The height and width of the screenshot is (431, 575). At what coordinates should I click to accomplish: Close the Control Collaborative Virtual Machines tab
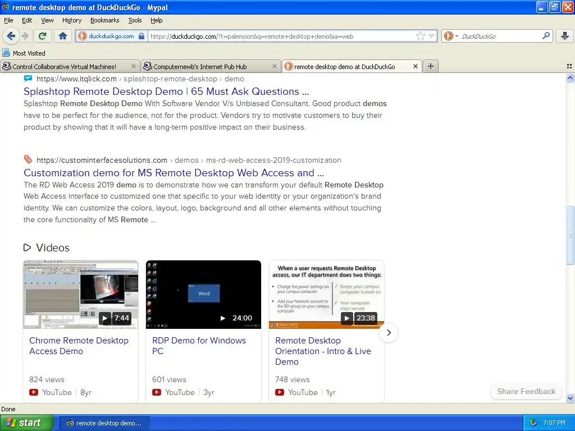134,66
